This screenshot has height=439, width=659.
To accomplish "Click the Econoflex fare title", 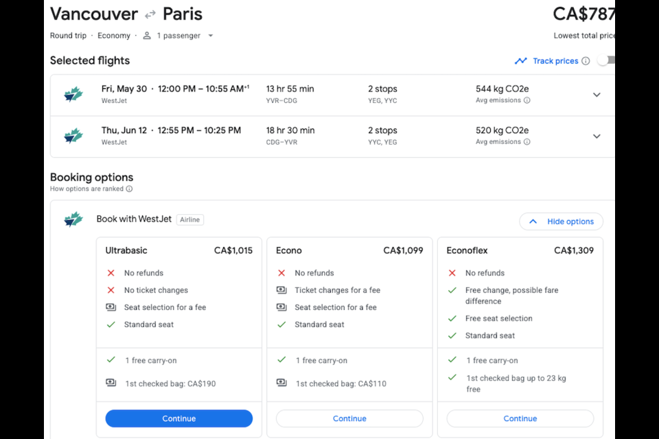I will 467,251.
